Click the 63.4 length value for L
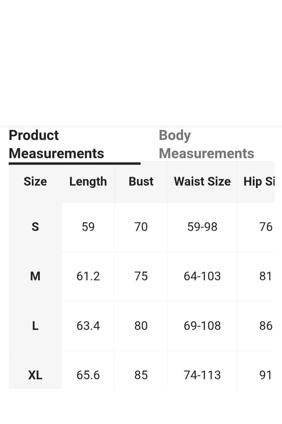 (88, 326)
